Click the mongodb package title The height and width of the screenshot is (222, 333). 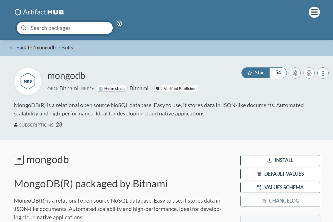(66, 76)
